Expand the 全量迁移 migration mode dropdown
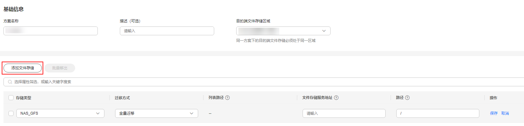This screenshot has height=126, width=524. click(157, 113)
